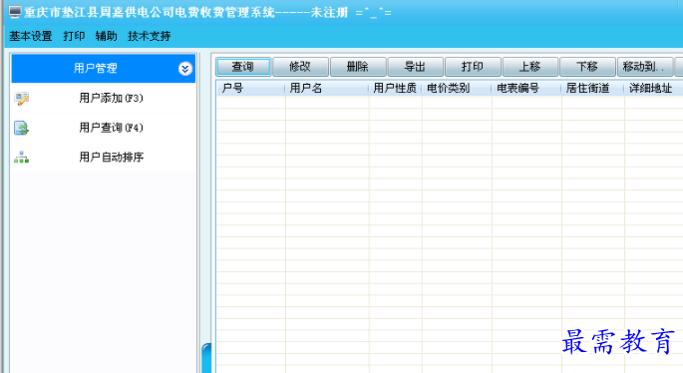The height and width of the screenshot is (373, 683).
Task: Click the 用户添加 pencil icon
Action: [21, 99]
